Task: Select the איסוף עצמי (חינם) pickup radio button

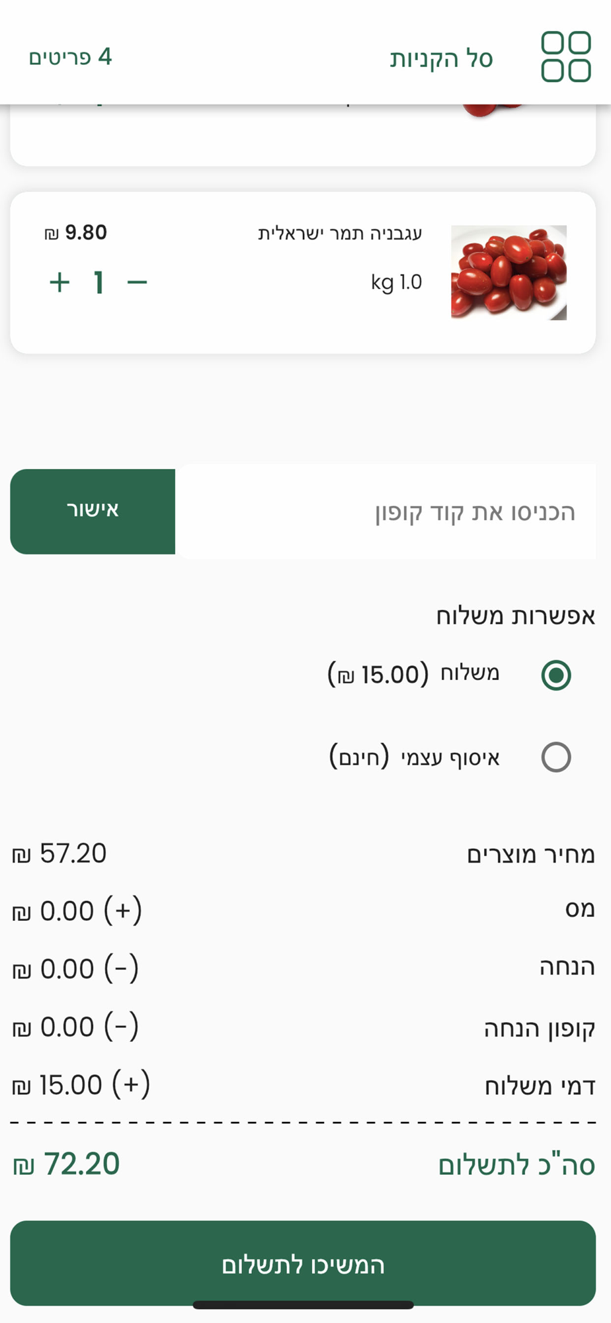Action: pyautogui.click(x=556, y=757)
